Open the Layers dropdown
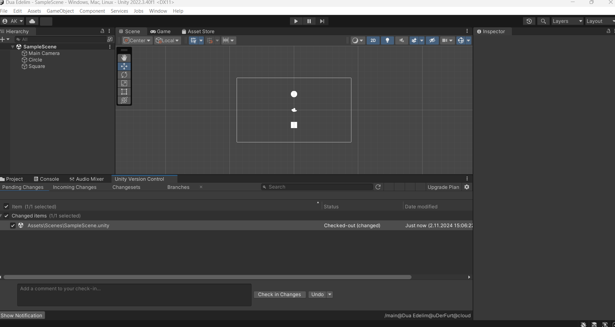 (x=568, y=21)
